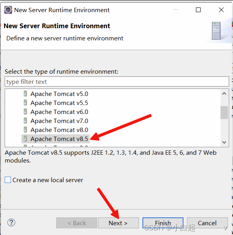233x235 pixels.
Task: Select Apache Tomcat v7.0 in the list
Action: click(x=59, y=121)
